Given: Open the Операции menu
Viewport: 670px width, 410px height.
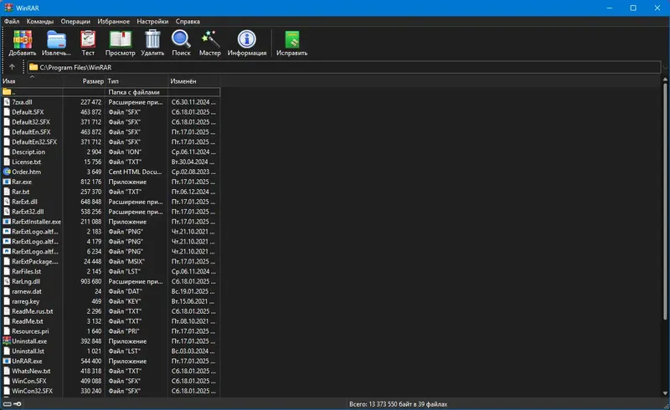Looking at the screenshot, I should click(x=75, y=22).
